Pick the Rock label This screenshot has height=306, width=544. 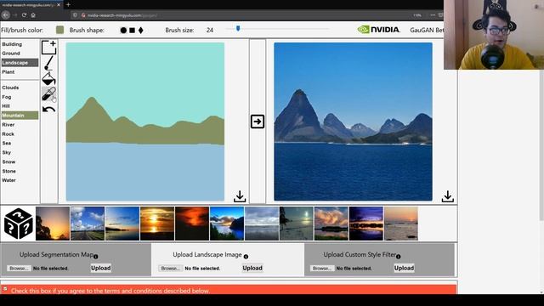[x=8, y=134]
